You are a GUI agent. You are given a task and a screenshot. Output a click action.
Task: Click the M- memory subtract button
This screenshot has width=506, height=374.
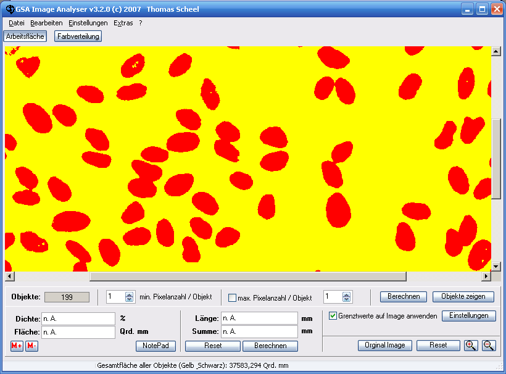pos(31,346)
